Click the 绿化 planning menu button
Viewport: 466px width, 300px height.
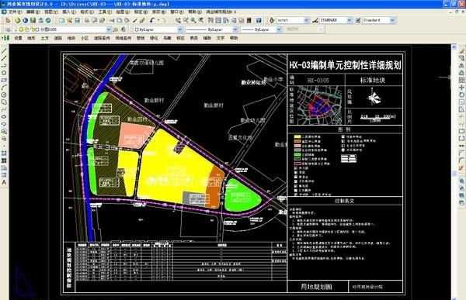point(154,38)
